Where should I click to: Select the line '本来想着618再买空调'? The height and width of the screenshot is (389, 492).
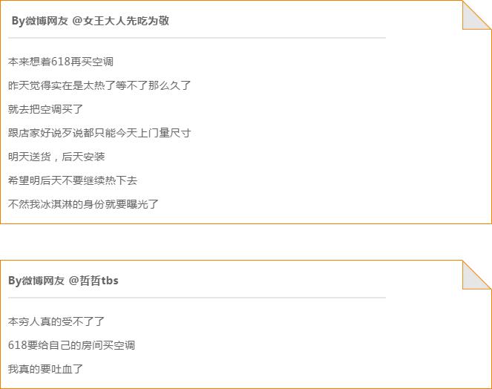point(61,62)
